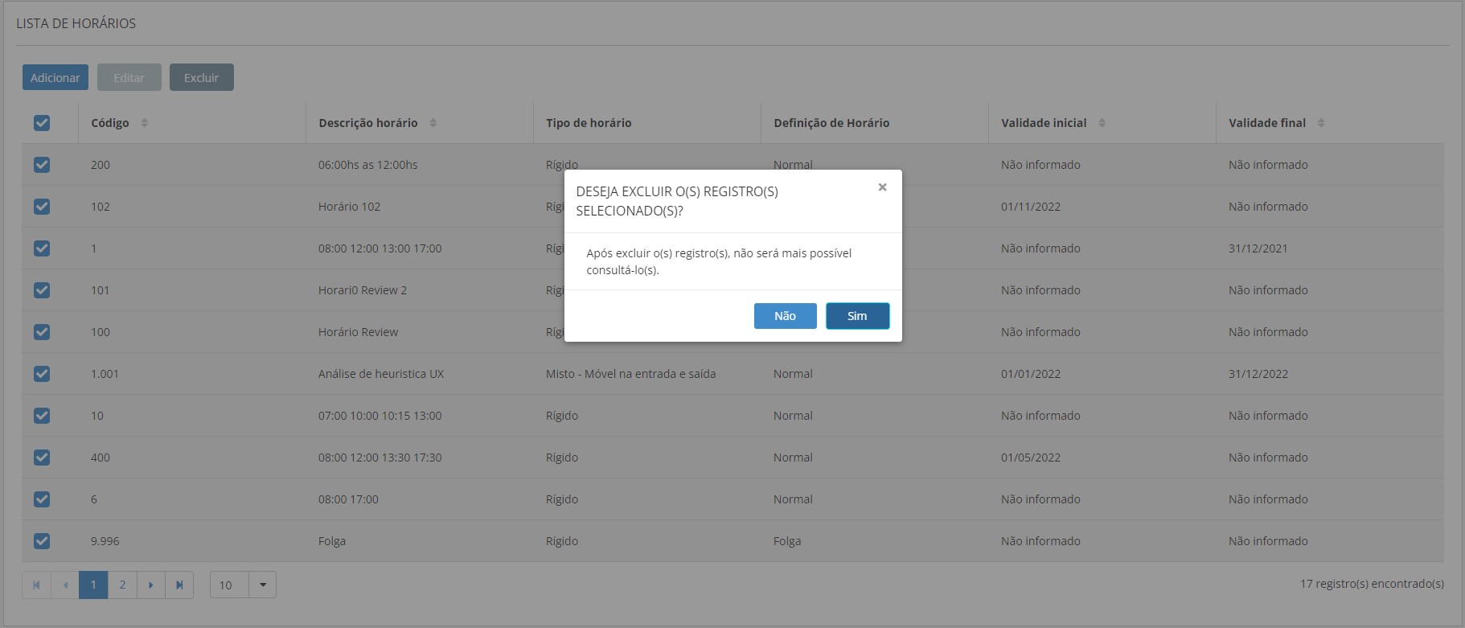Viewport: 1465px width, 628px height.
Task: Go to first page icon
Action: (x=36, y=585)
